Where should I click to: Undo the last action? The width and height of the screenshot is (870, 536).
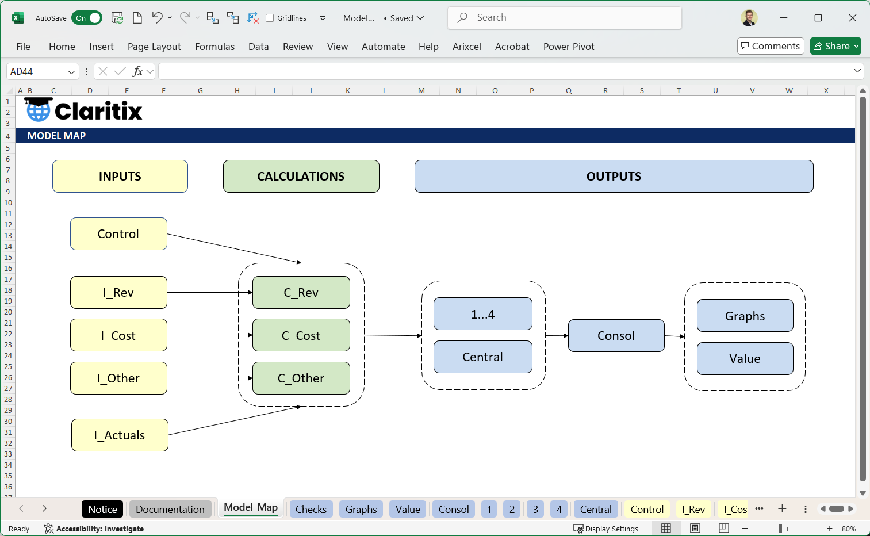[x=157, y=18]
